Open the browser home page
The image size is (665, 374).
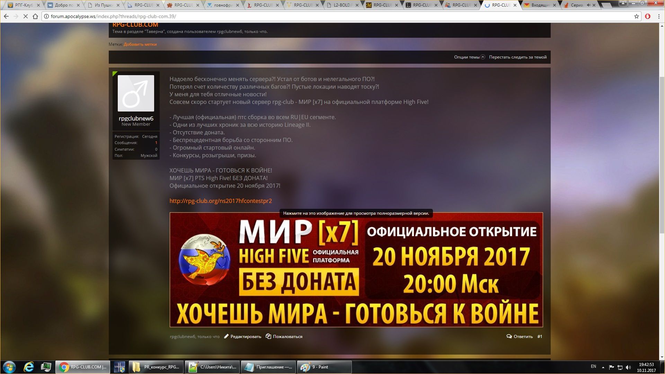pos(35,16)
